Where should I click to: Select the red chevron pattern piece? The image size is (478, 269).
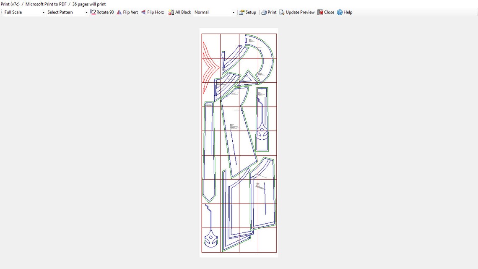coord(210,67)
